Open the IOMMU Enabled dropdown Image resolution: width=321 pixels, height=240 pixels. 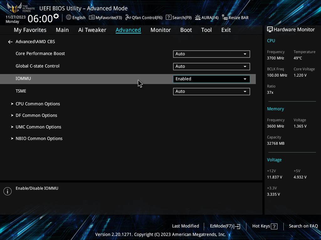(x=212, y=79)
